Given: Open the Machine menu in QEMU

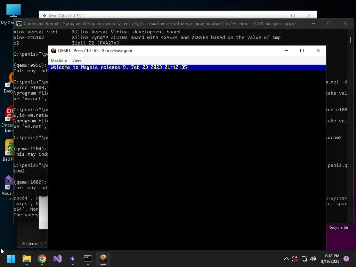Looking at the screenshot, I should (x=58, y=60).
